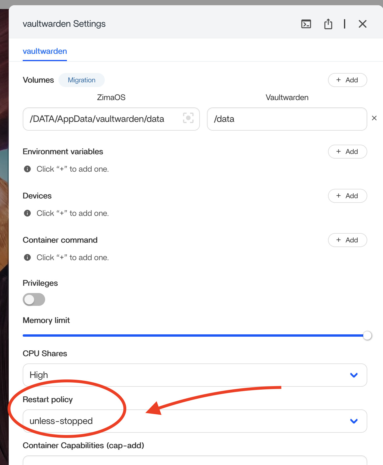Screen dimensions: 383x465
Task: Click the Container Capabilities (cap-add) field
Action: (x=194, y=460)
